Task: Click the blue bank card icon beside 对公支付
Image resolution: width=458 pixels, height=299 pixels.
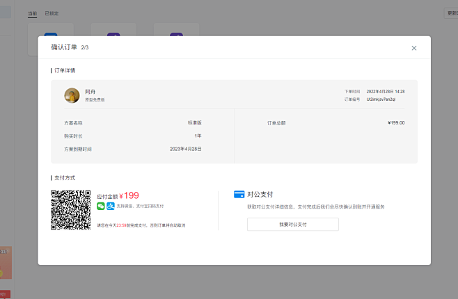Action: pos(239,194)
